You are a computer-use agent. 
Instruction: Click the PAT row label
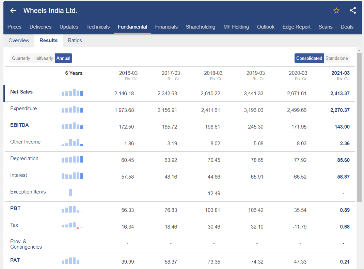point(15,260)
